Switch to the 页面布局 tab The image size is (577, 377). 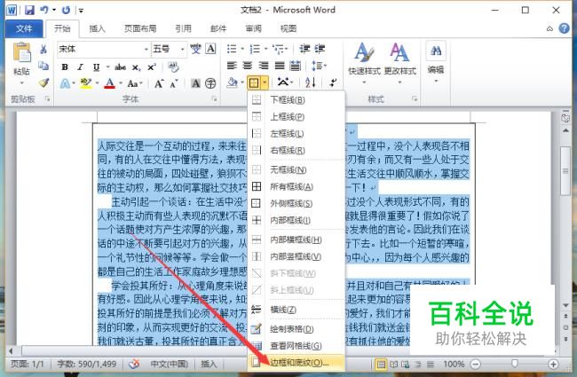pos(140,28)
